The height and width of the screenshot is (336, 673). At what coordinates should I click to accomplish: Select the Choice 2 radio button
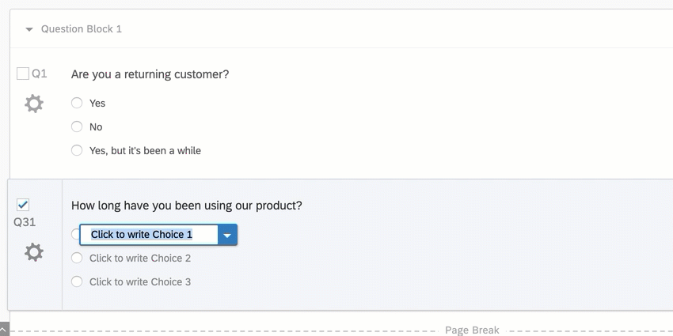(77, 258)
